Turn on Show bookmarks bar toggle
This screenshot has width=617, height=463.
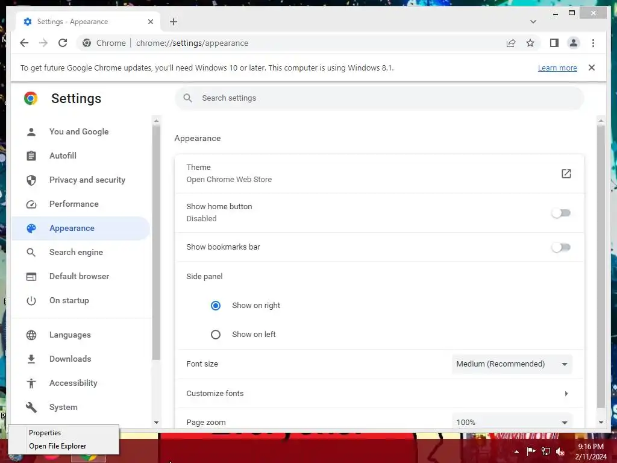point(561,247)
